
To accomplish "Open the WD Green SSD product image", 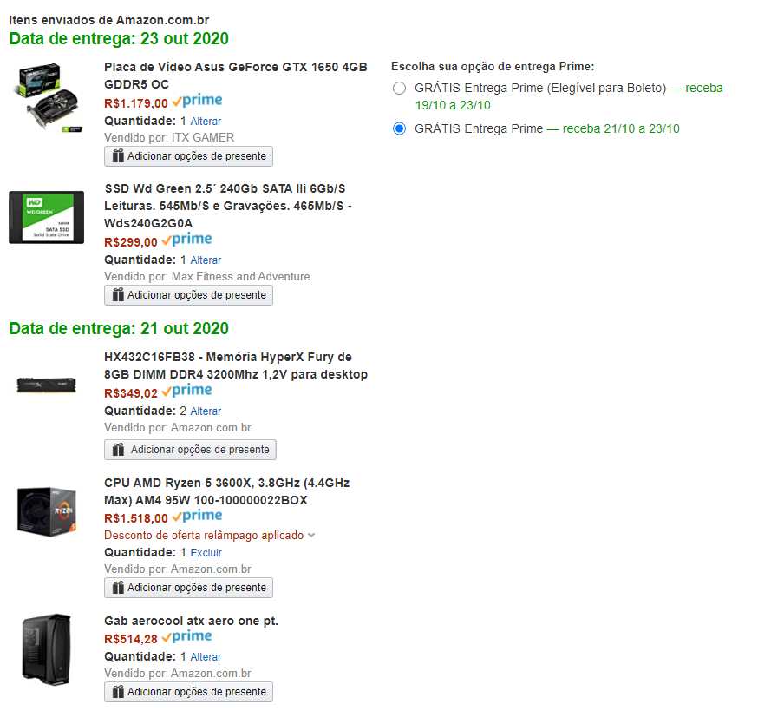I will pyautogui.click(x=47, y=217).
